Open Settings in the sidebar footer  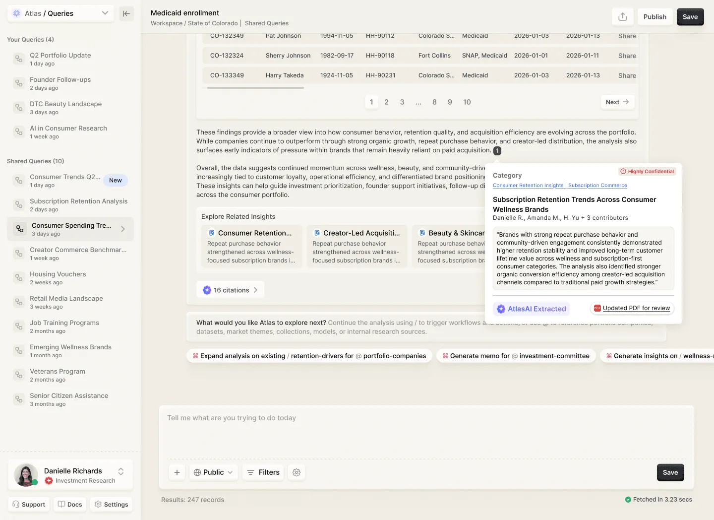point(112,504)
